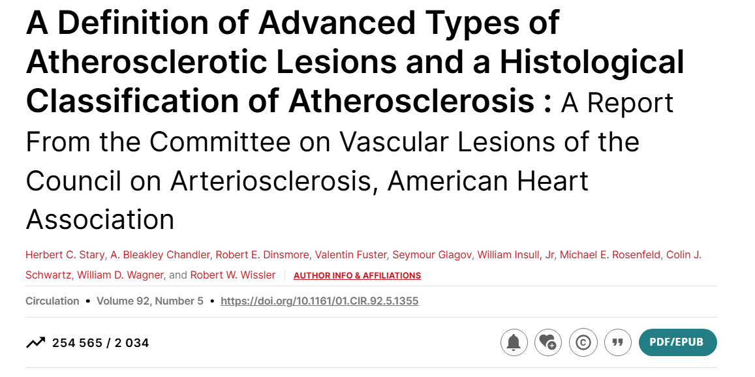View article metrics trend arrow icon
The height and width of the screenshot is (377, 755).
pyautogui.click(x=36, y=342)
